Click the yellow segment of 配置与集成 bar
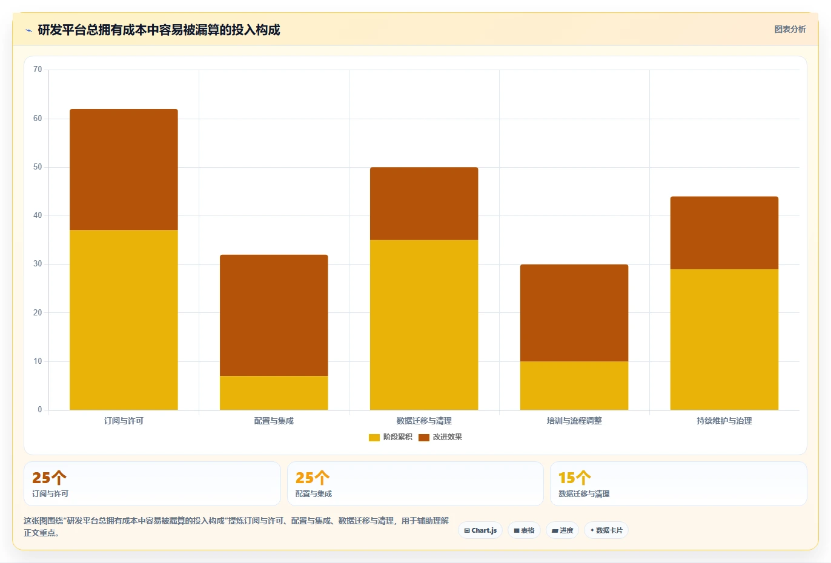The width and height of the screenshot is (831, 563). click(274, 393)
